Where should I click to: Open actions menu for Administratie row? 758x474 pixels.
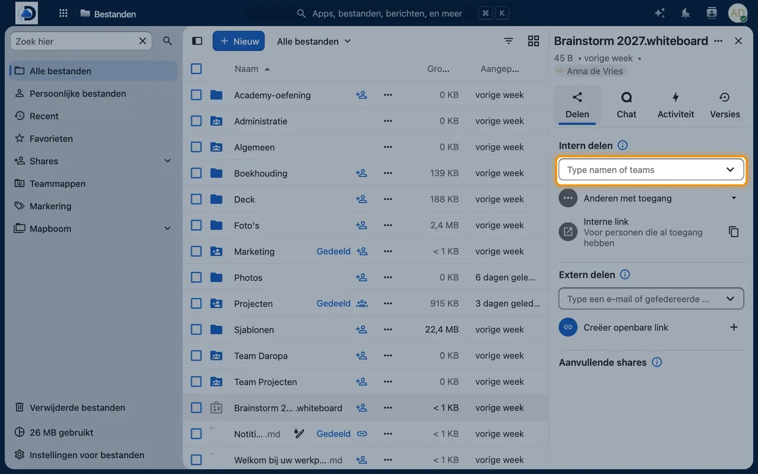(x=388, y=121)
